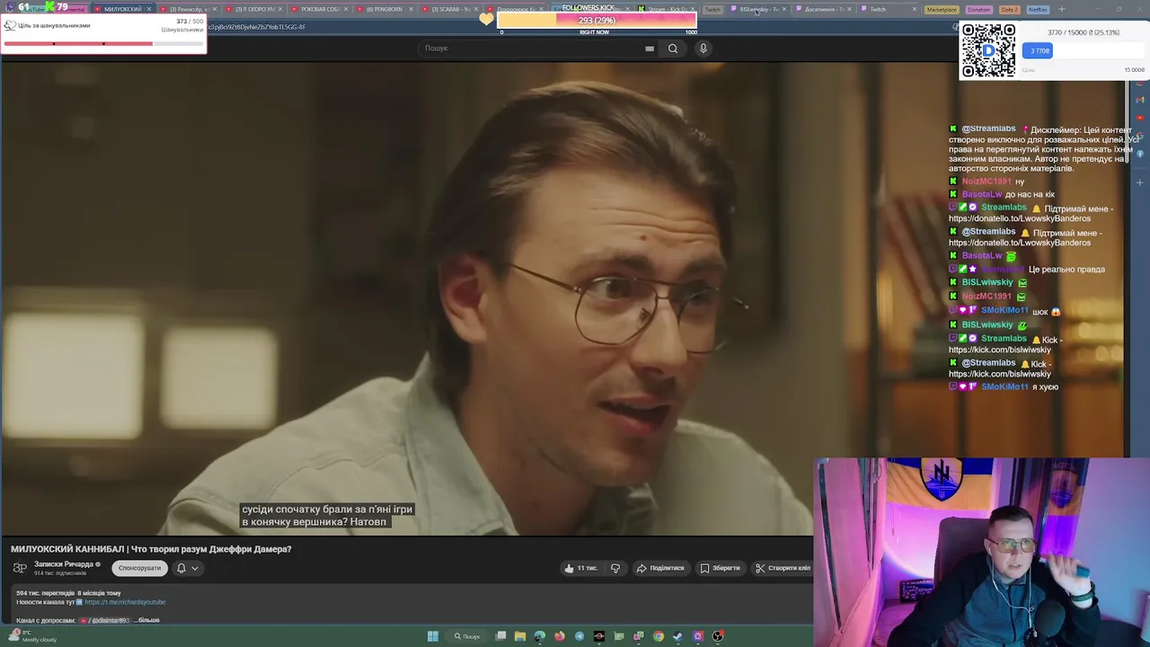This screenshot has width=1150, height=647.
Task: Click the SMoKiMo11 username beside 'я хуєю'
Action: pyautogui.click(x=1004, y=386)
